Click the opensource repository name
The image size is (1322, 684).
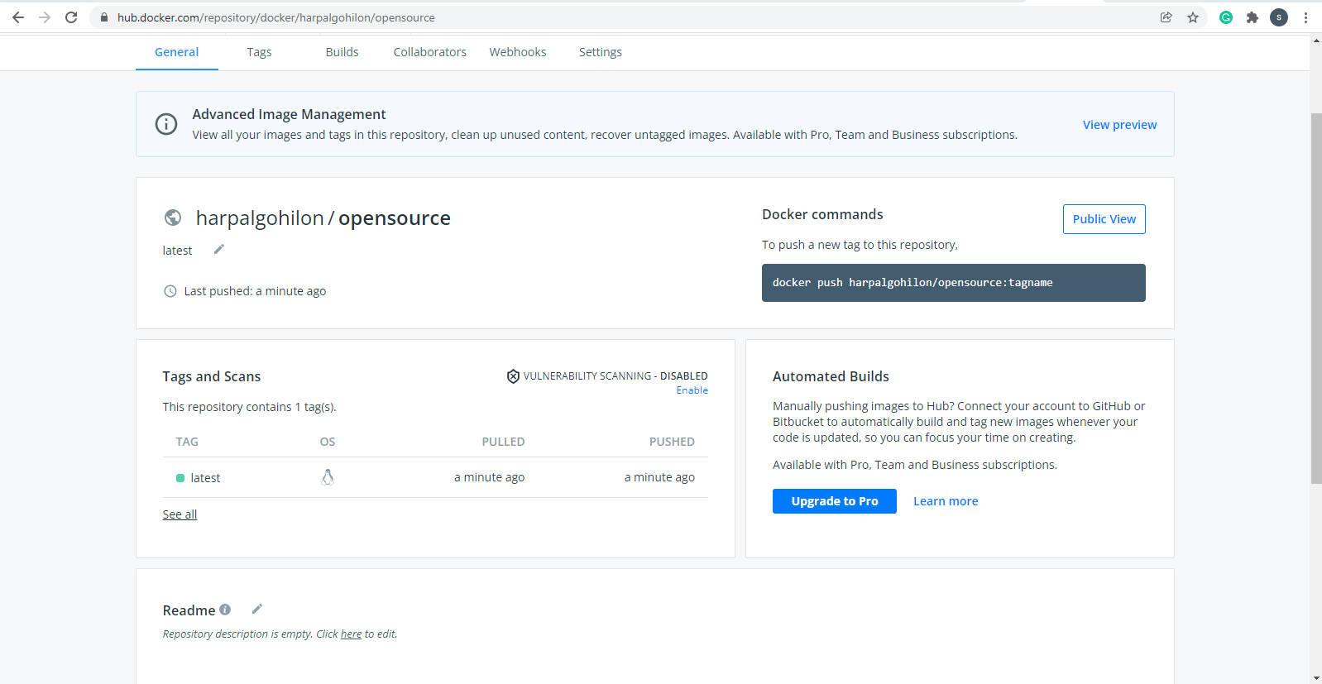395,218
